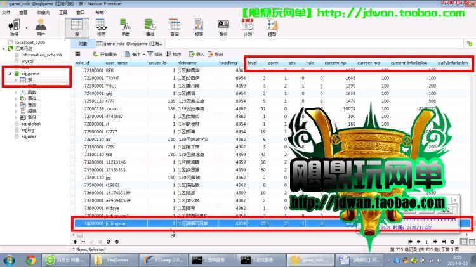This screenshot has height=267, width=476.
Task: Click the 事件 (Event) toolbar icon
Action: point(150,26)
